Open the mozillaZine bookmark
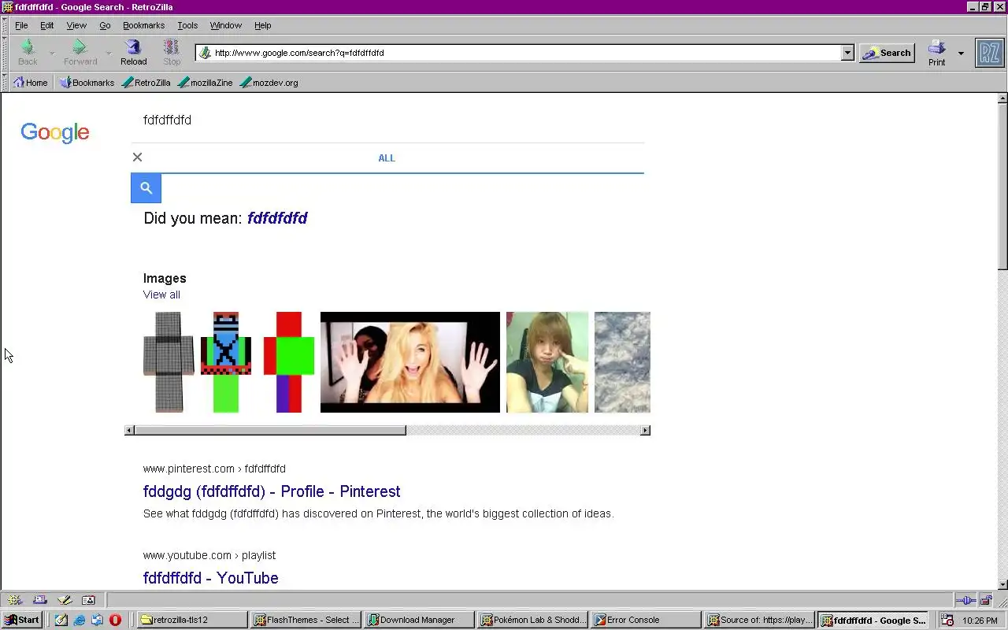Screen dimensions: 1008x630 tap(206, 82)
